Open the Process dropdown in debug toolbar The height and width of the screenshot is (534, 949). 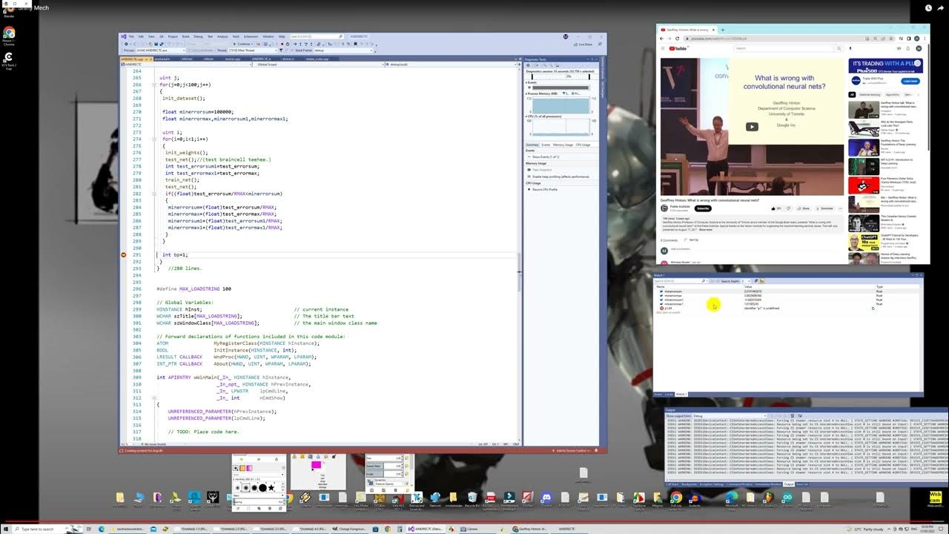point(160,50)
